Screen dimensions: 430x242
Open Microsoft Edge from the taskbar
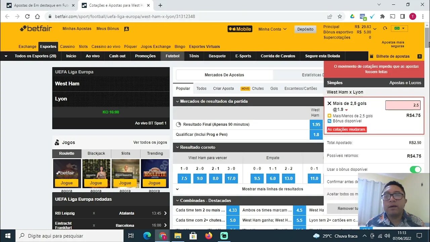pyautogui.click(x=147, y=236)
